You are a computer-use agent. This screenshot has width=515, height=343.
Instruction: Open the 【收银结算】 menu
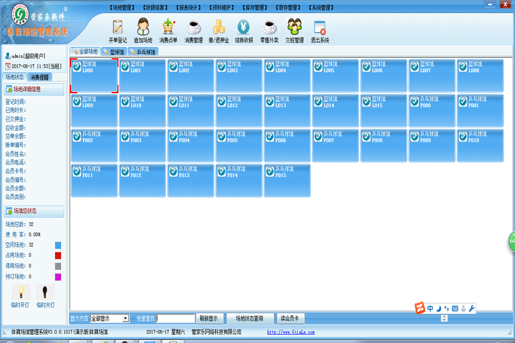coord(156,8)
